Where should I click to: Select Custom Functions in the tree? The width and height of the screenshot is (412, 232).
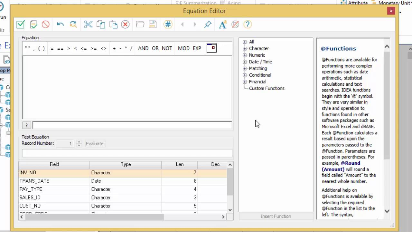[267, 88]
